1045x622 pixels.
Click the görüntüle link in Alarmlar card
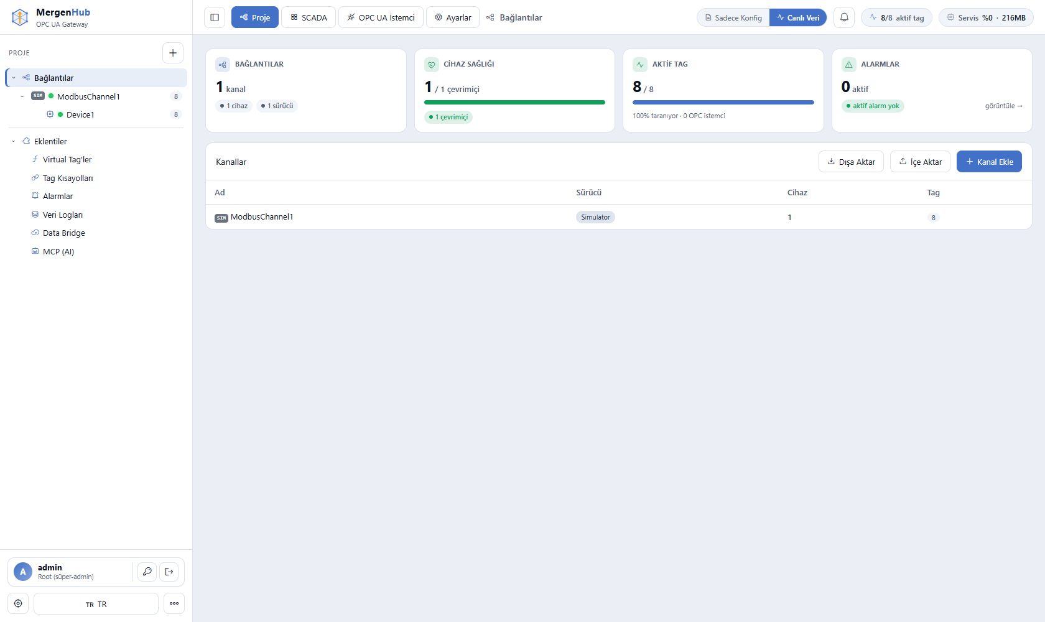(x=1003, y=106)
